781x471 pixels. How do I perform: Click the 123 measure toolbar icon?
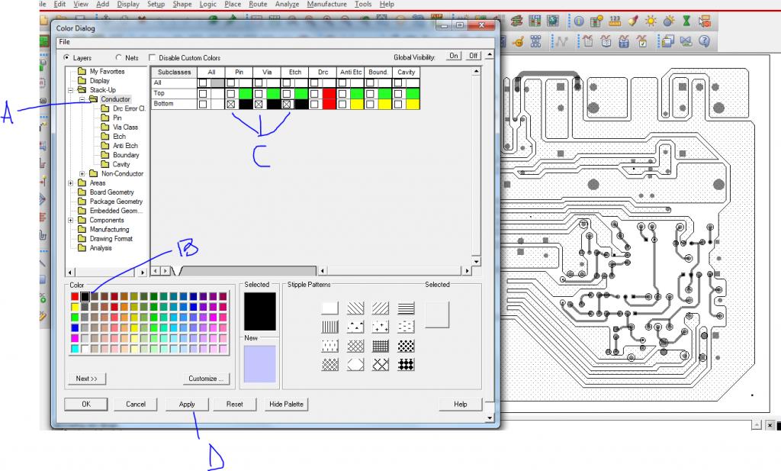pos(615,21)
